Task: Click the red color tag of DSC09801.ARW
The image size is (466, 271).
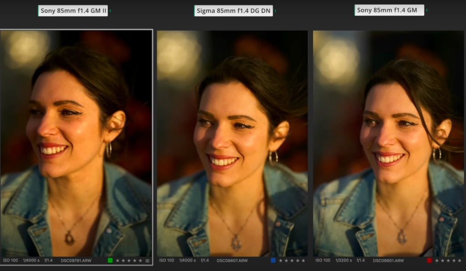Action: pyautogui.click(x=429, y=261)
